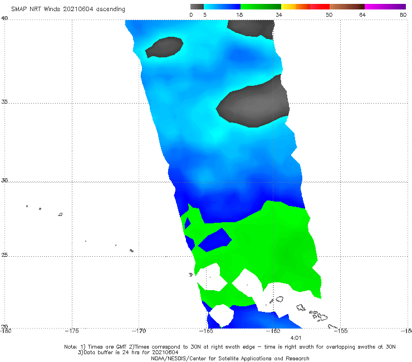Image resolution: width=412 pixels, height=362 pixels.
Task: Click the small oval gray patch near 38N
Action: coord(164,47)
